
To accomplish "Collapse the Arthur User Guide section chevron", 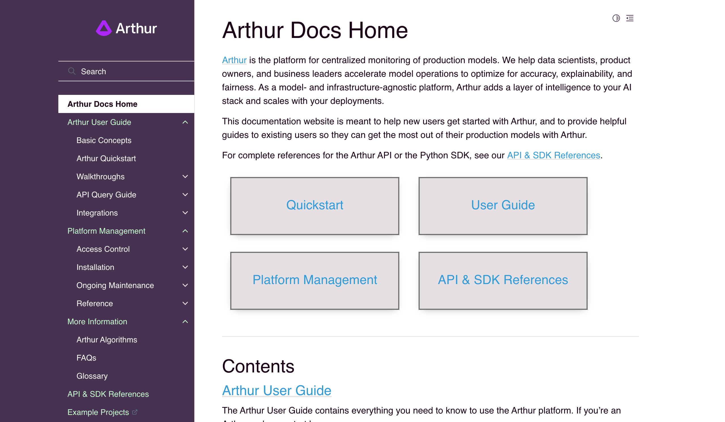I will point(185,122).
